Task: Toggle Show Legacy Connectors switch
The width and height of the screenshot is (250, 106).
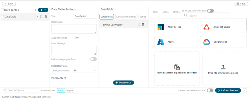Action: click(x=210, y=11)
